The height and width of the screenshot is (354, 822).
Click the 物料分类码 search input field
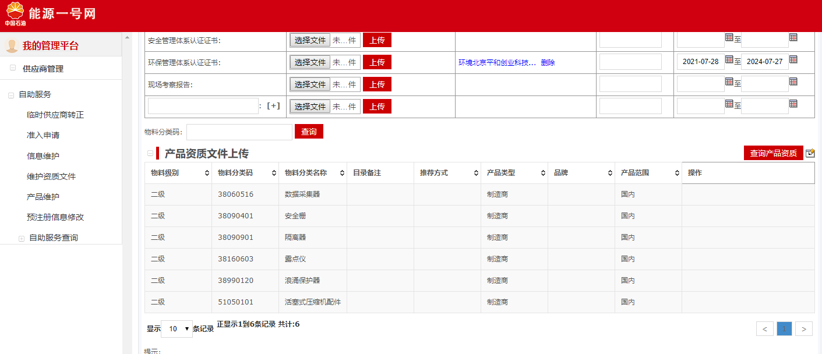(239, 132)
